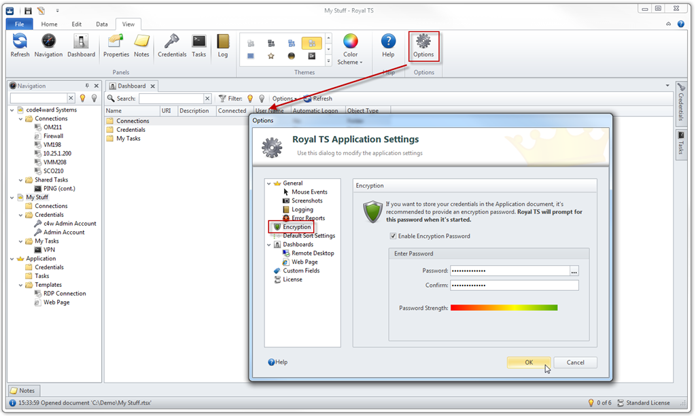Screen dimensions: 696x416
Task: Click the Password input field
Action: pyautogui.click(x=510, y=271)
